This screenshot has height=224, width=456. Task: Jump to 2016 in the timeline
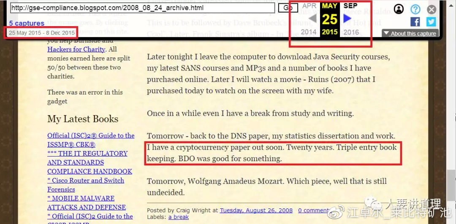pos(351,32)
